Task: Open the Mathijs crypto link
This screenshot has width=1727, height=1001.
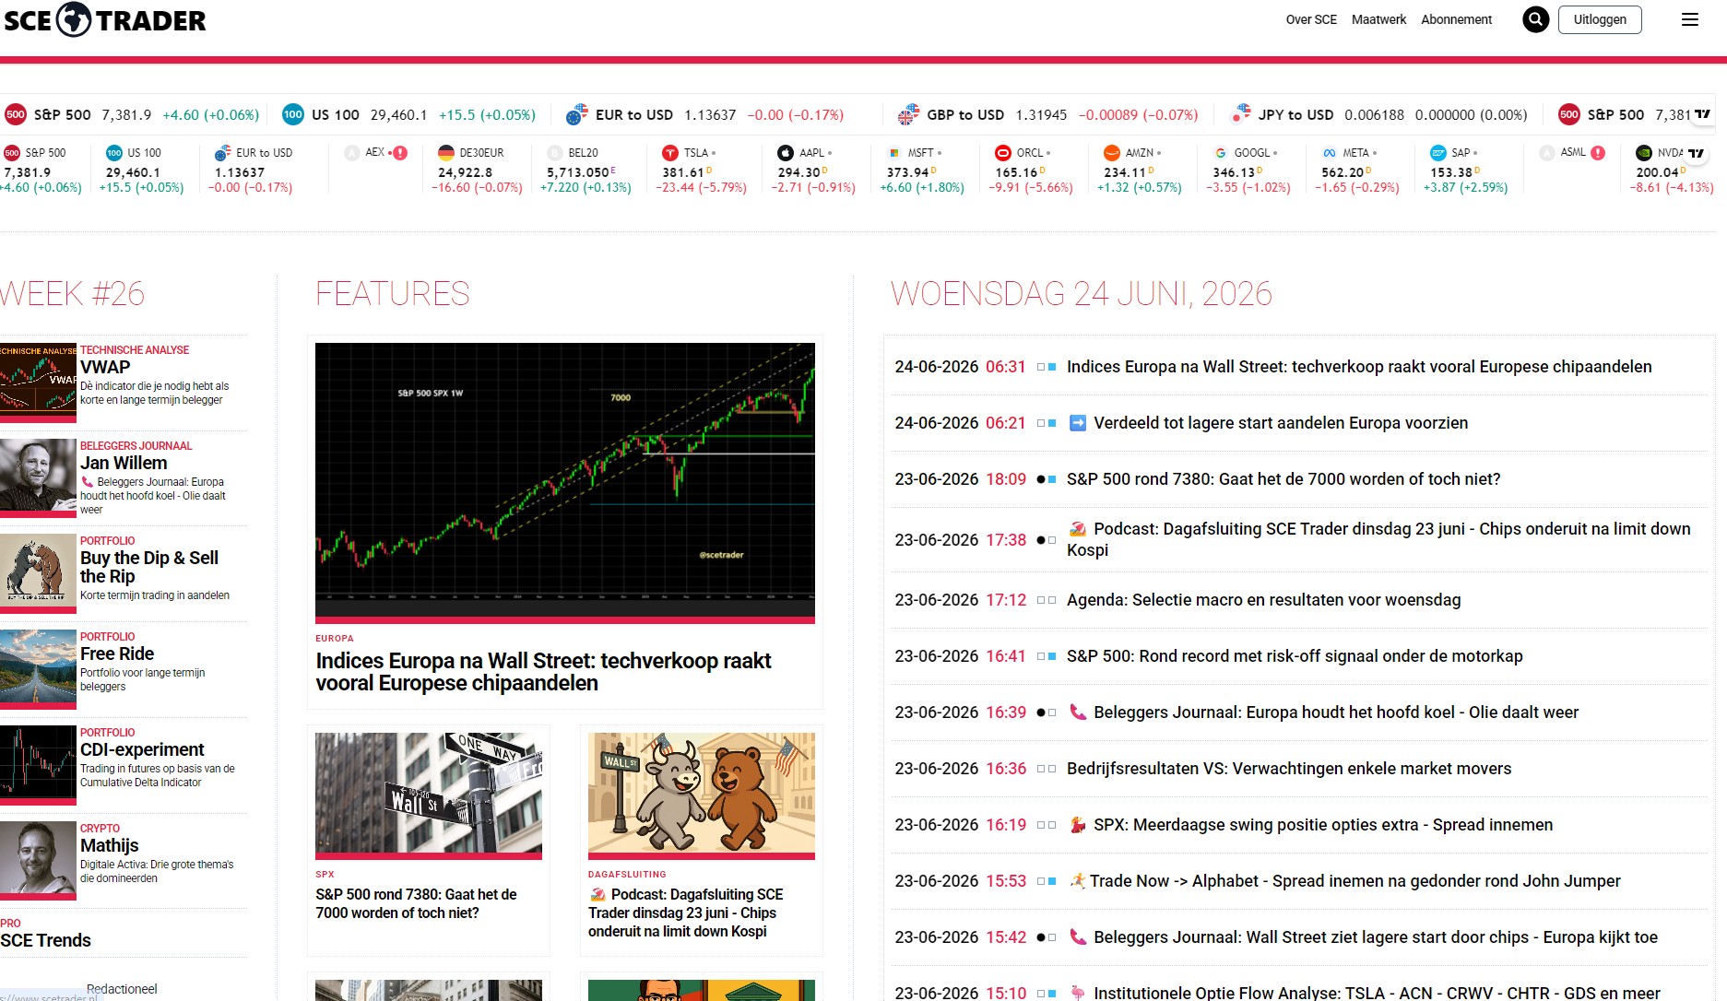Action: [x=110, y=845]
